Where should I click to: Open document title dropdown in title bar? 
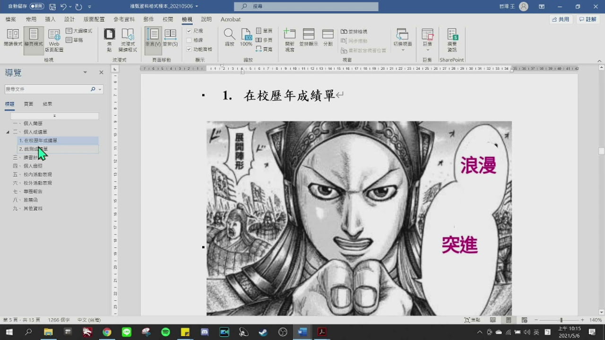[x=197, y=7]
